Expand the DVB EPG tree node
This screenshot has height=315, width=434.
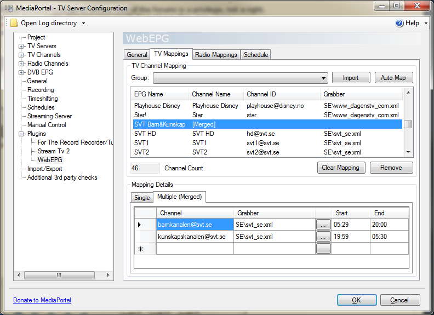pyautogui.click(x=21, y=72)
